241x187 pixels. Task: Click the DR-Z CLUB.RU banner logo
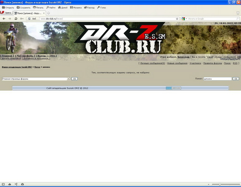(120, 38)
